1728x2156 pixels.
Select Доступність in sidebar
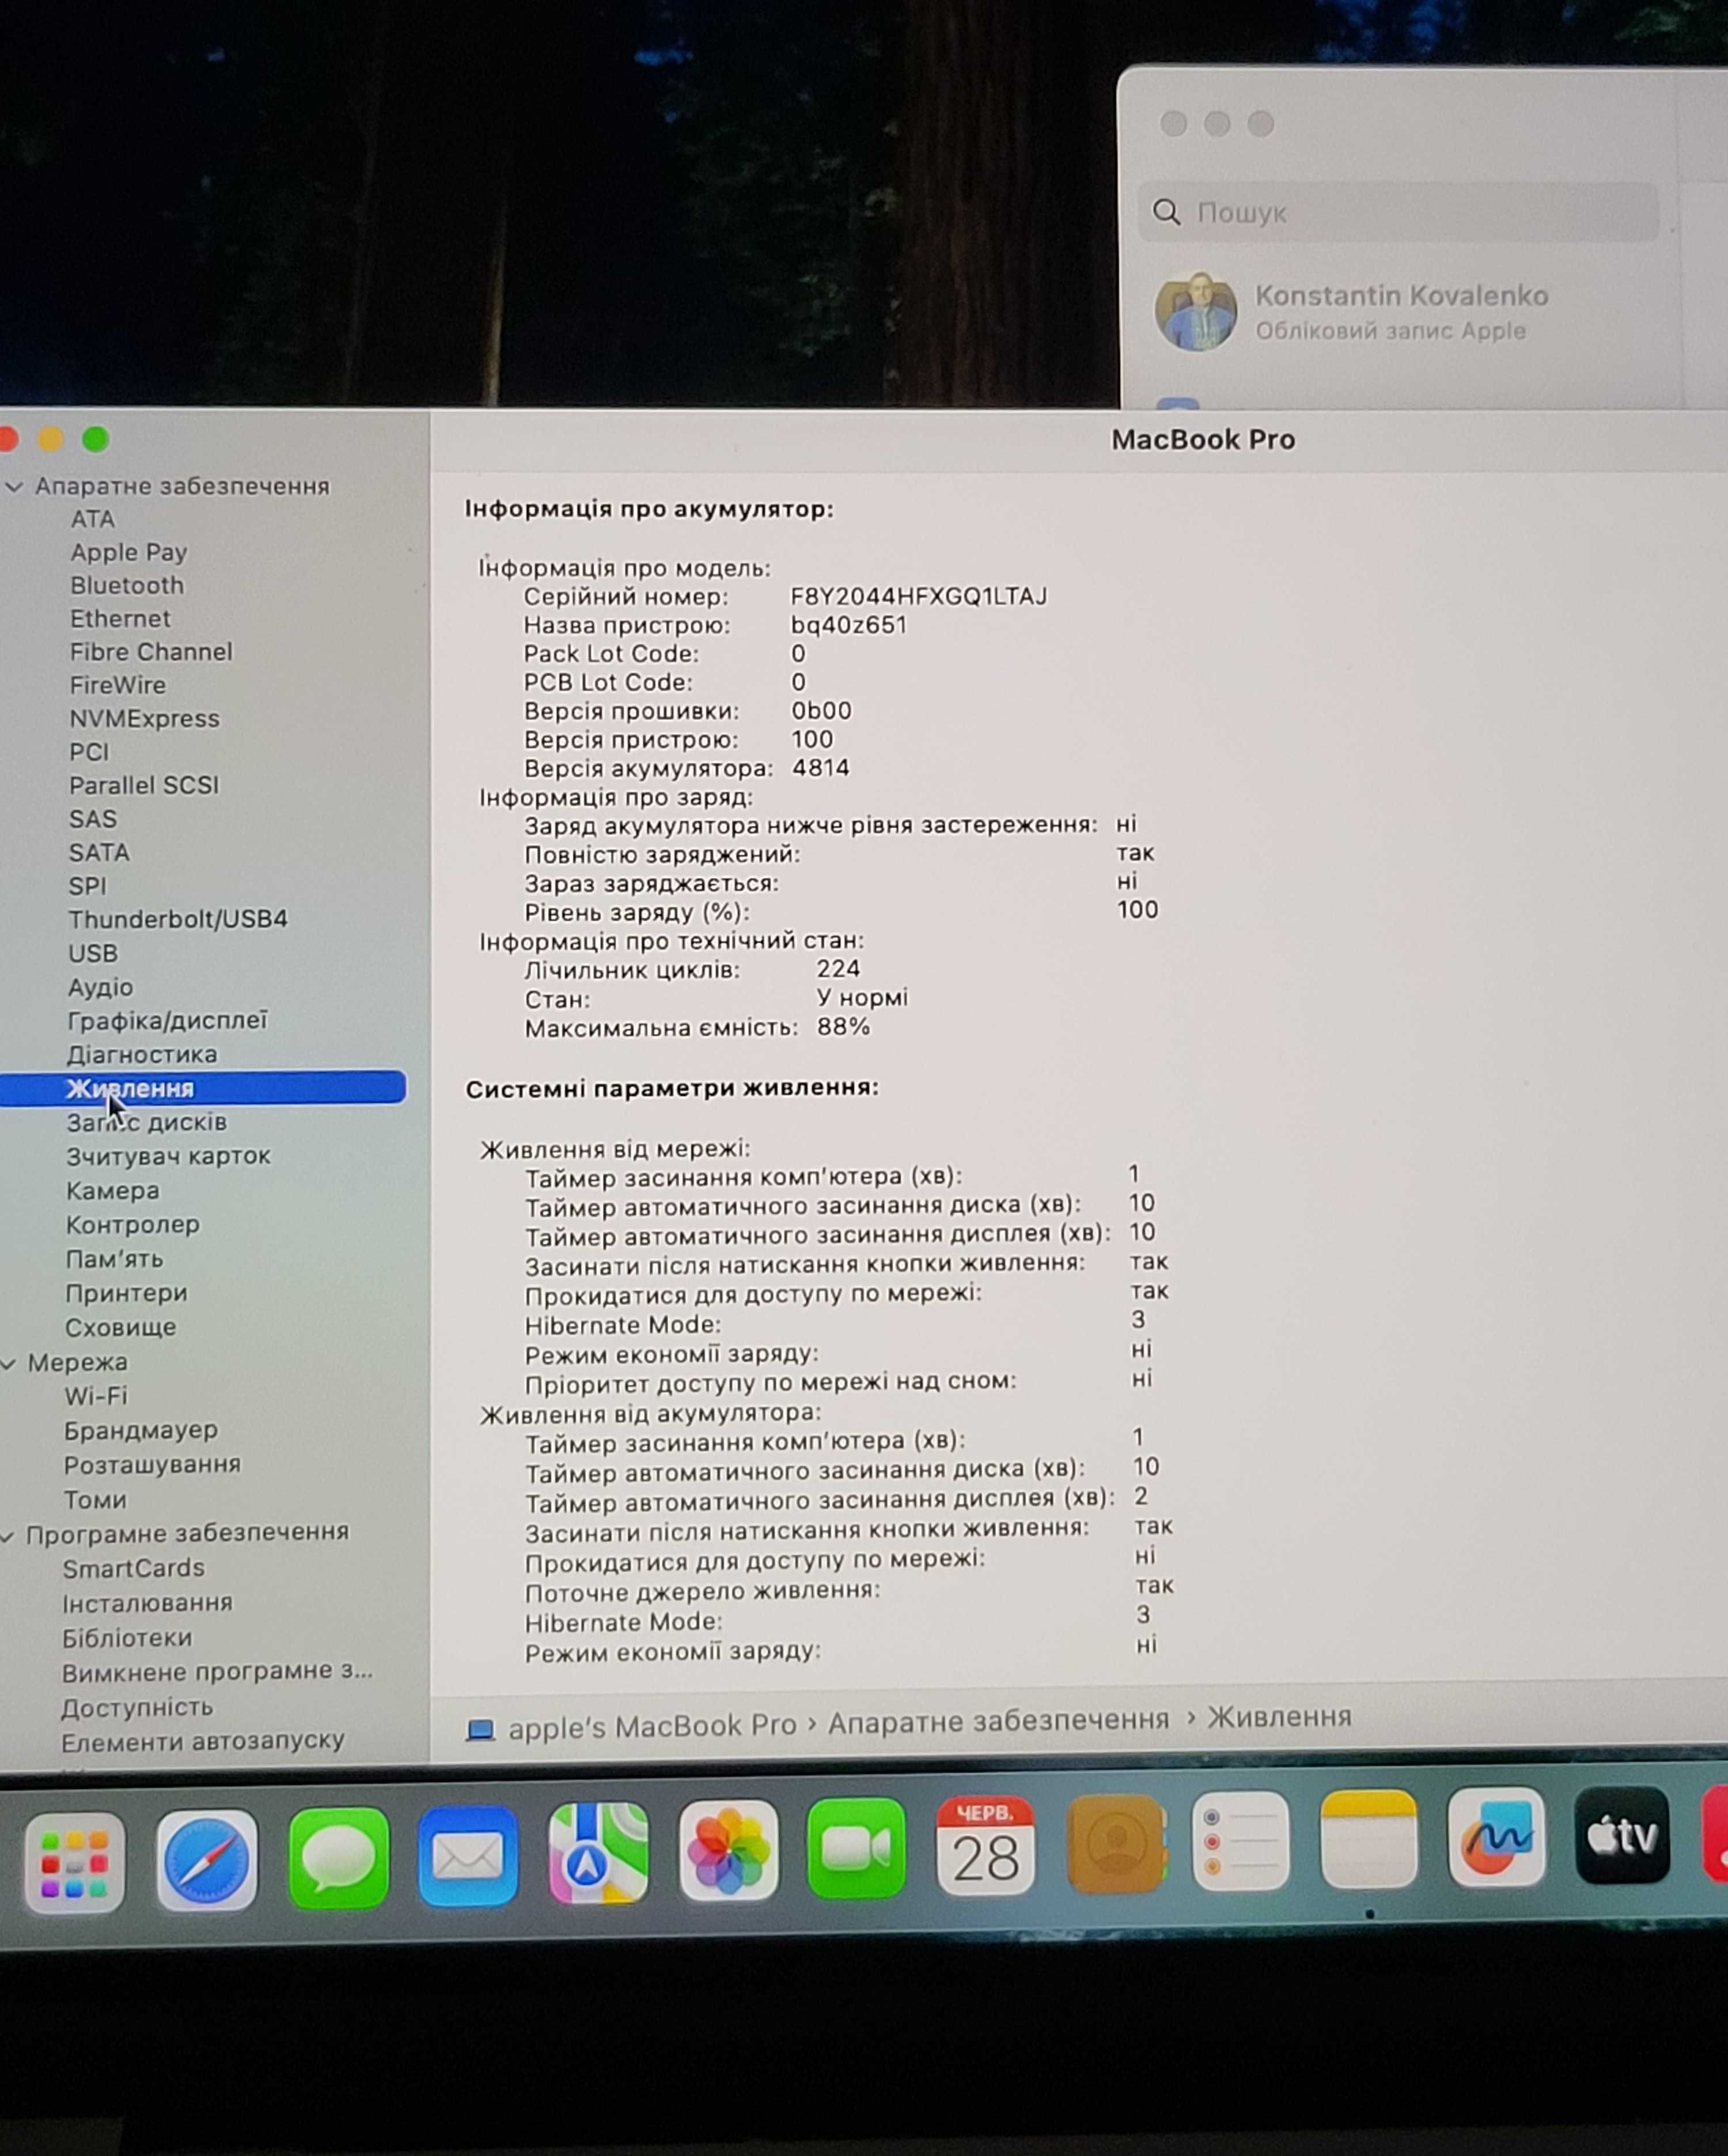tap(137, 1707)
